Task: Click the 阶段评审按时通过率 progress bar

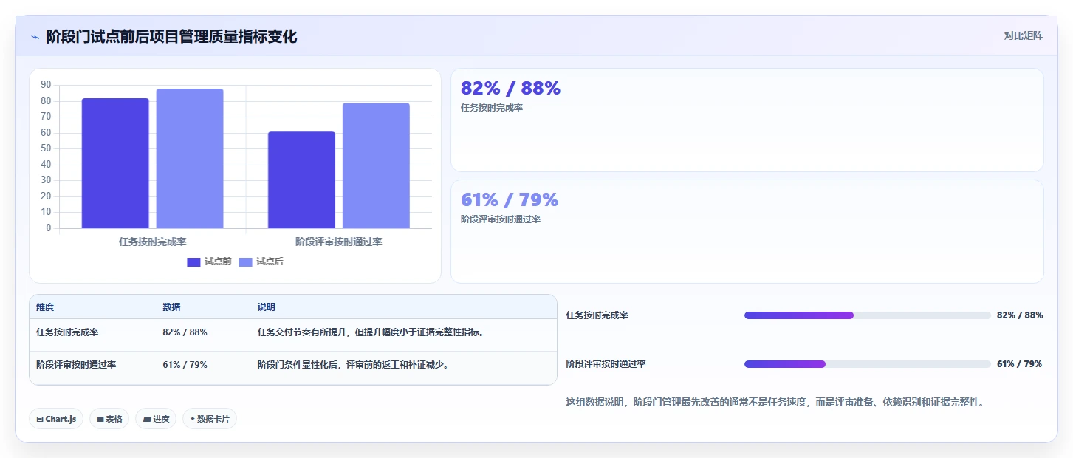Action: (868, 364)
